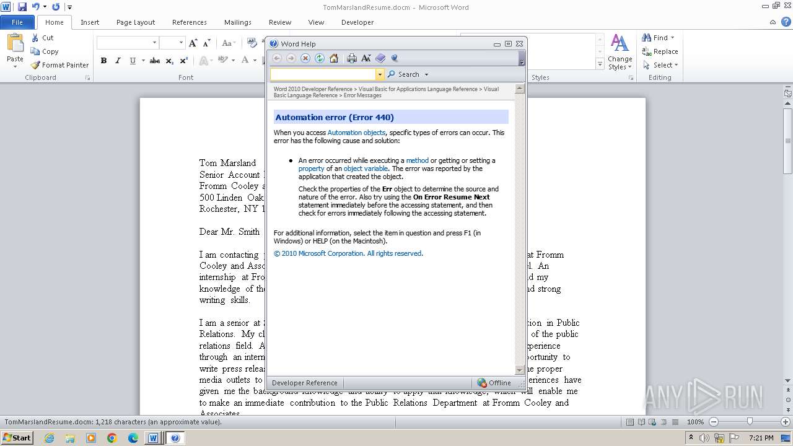The height and width of the screenshot is (446, 793).
Task: Click the Print icon in Word Help
Action: click(352, 58)
